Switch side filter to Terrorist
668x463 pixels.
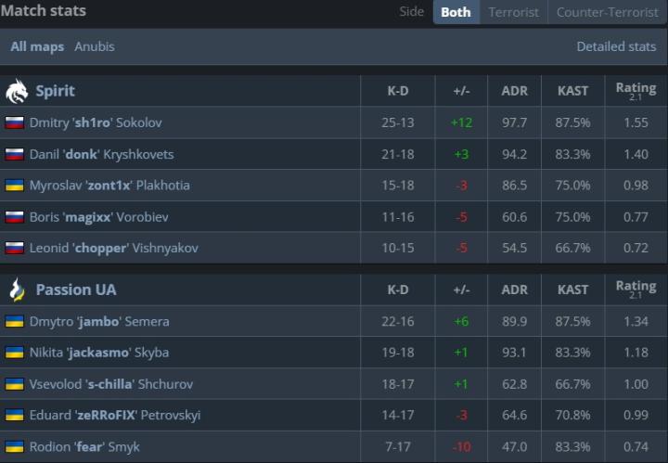point(513,12)
